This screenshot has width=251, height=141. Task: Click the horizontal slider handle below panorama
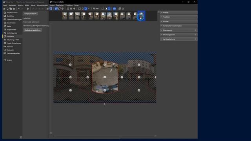coord(155,136)
